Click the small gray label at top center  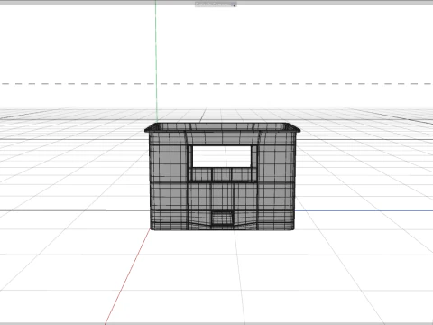point(216,5)
